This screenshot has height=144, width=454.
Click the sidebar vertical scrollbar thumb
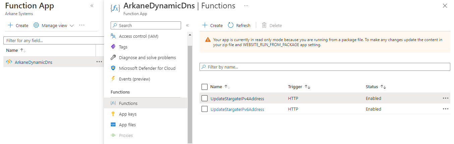(x=190, y=95)
